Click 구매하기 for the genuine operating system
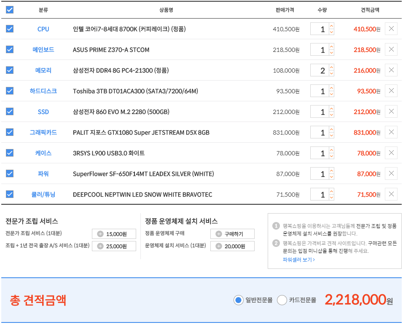The image size is (403, 325). pyautogui.click(x=232, y=234)
